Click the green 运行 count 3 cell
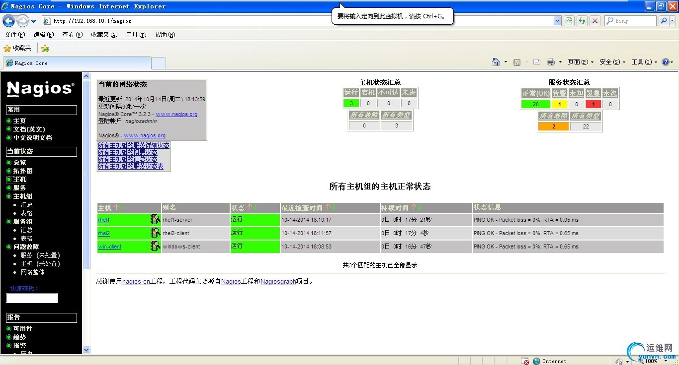Image resolution: width=679 pixels, height=365 pixels. [x=351, y=103]
